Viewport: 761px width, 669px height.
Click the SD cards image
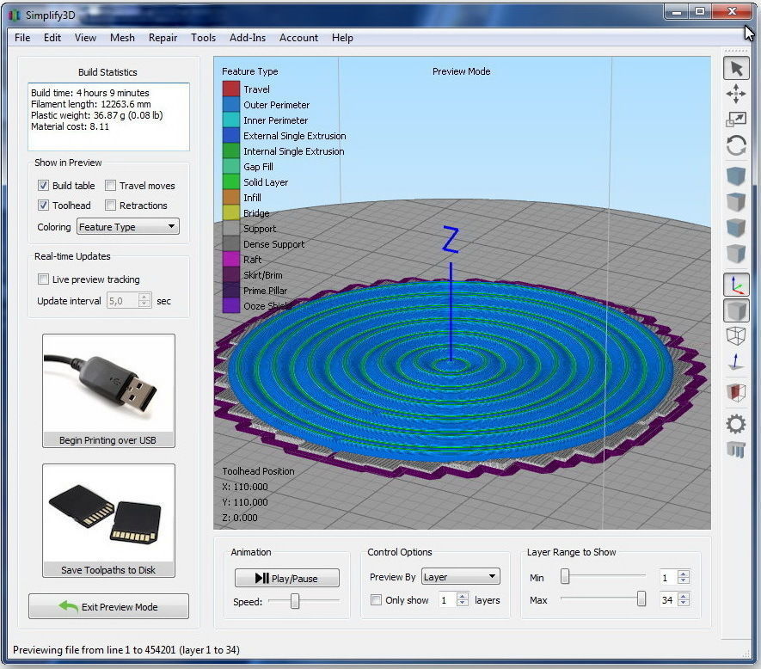point(108,513)
